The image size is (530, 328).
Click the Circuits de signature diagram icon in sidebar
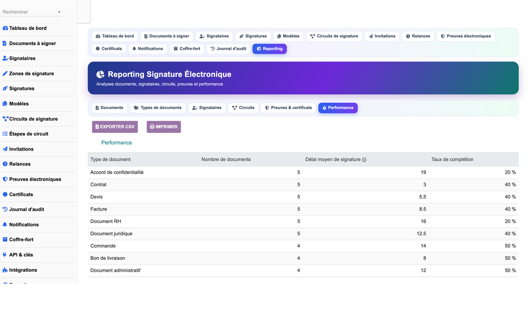pyautogui.click(x=6, y=119)
